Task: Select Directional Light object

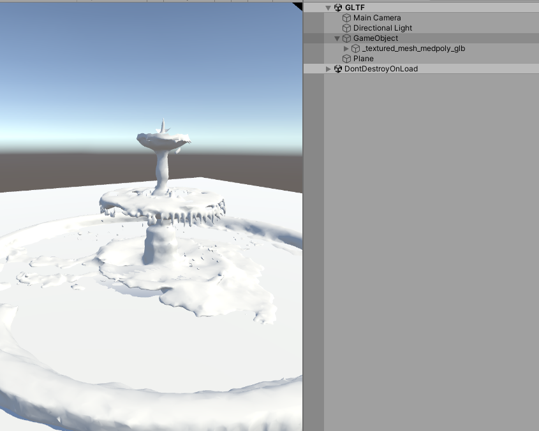Action: coord(383,28)
